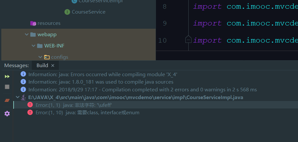Click line number 9 in editor gutter
This screenshot has height=142, width=298.
pos(165,23)
